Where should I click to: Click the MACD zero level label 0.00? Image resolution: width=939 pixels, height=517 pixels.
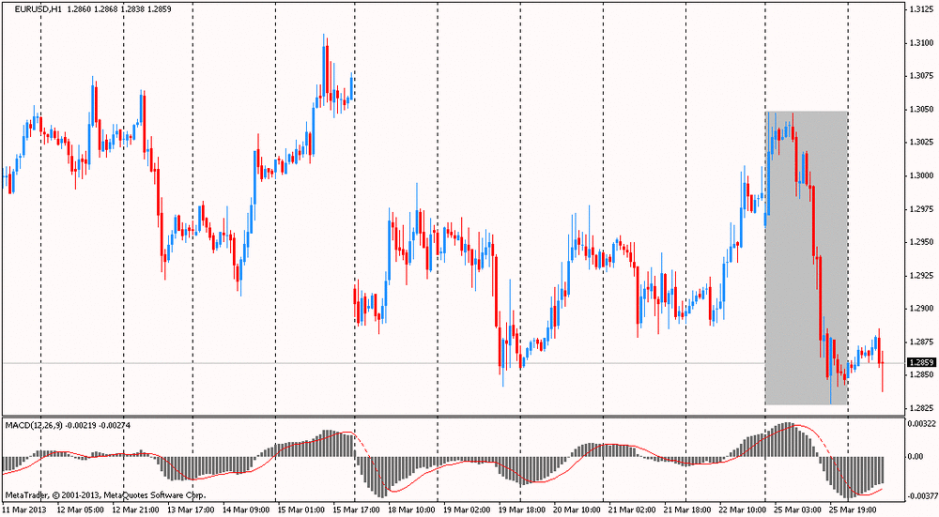[916, 457]
